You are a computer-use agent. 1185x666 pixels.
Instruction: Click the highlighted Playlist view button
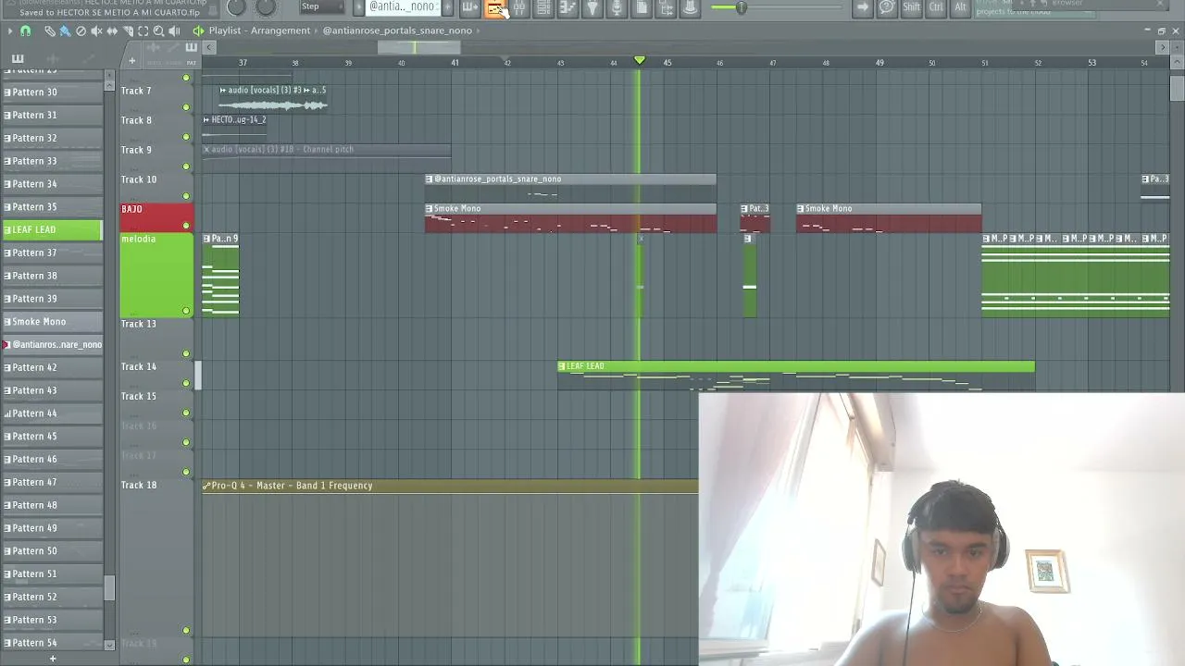[495, 8]
